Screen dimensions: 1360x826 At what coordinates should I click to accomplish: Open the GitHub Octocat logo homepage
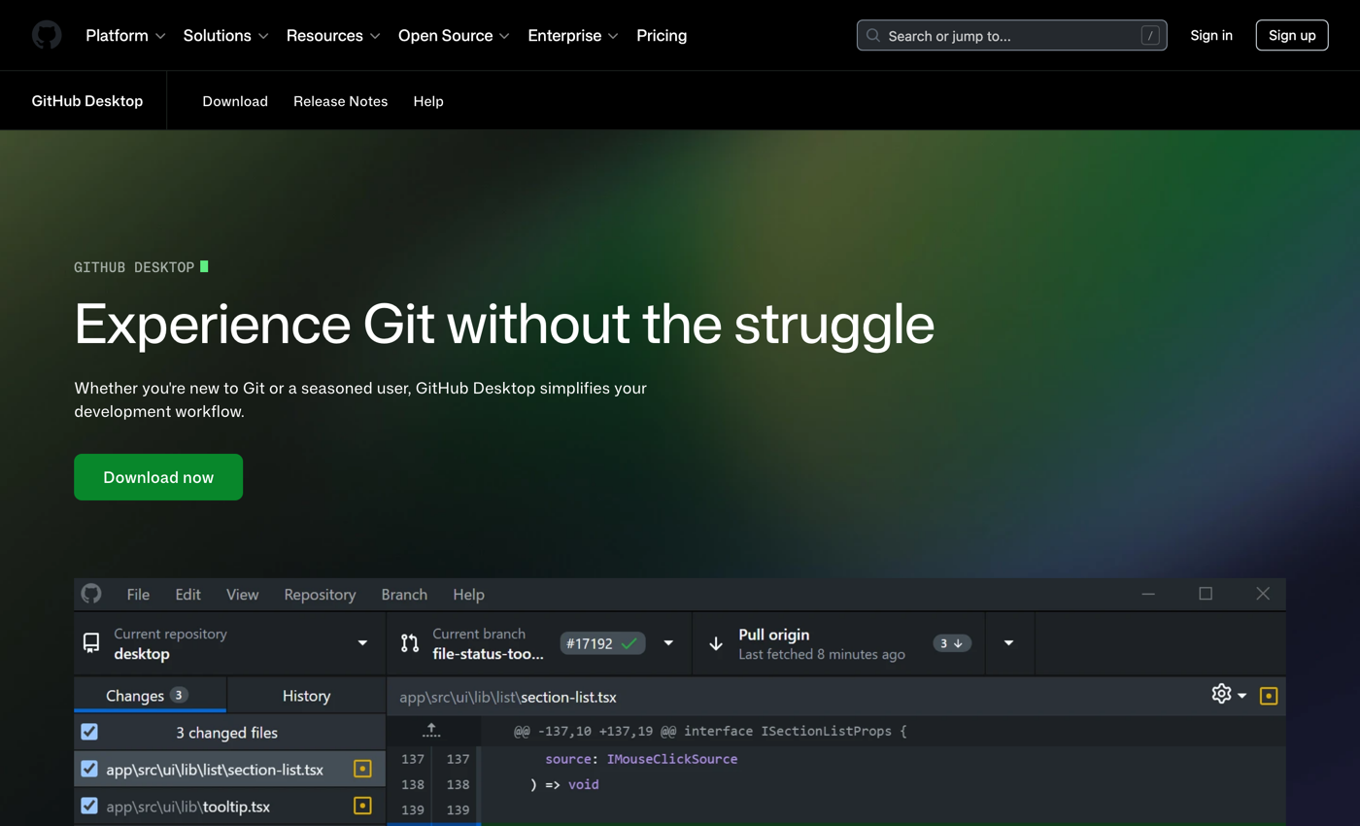click(47, 35)
